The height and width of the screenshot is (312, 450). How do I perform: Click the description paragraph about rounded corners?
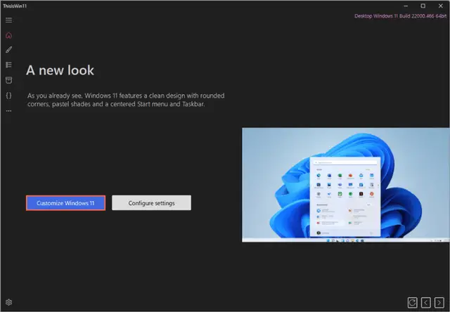tap(126, 100)
